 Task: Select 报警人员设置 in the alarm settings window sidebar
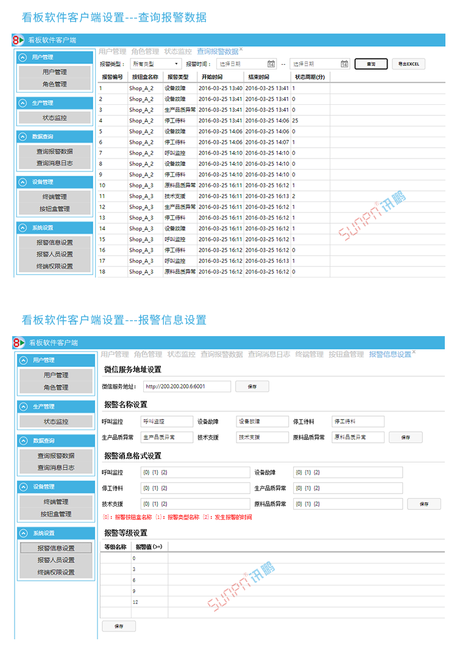55,560
